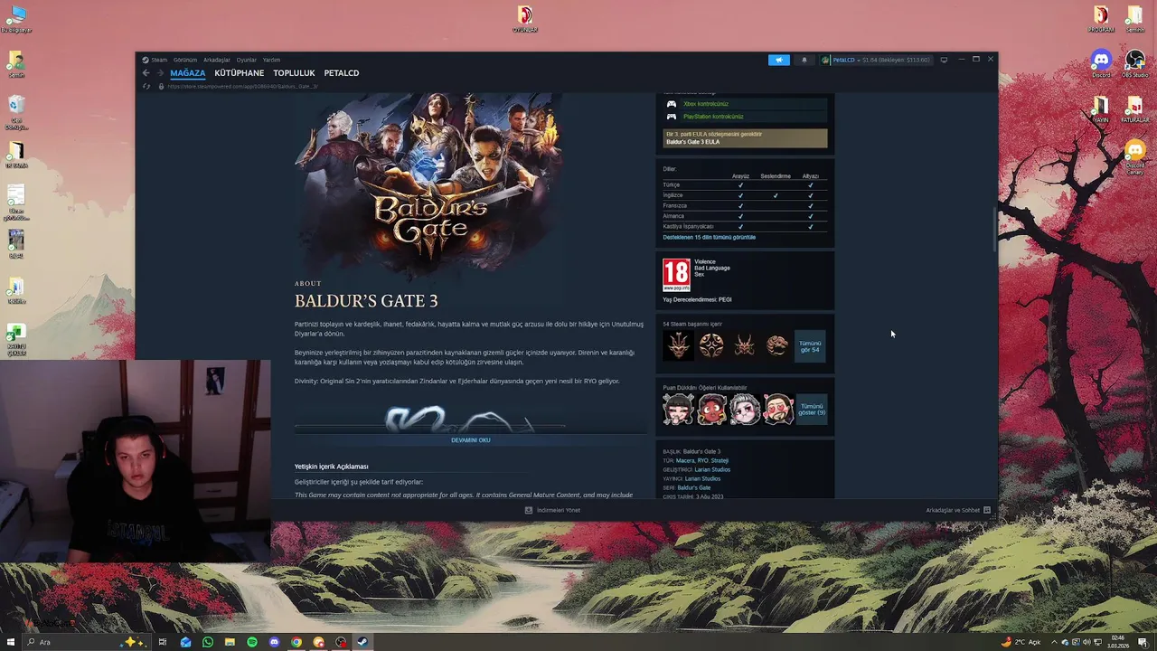Viewport: 1157px width, 651px height.
Task: View the second round-emblem achievement icon
Action: 711,344
